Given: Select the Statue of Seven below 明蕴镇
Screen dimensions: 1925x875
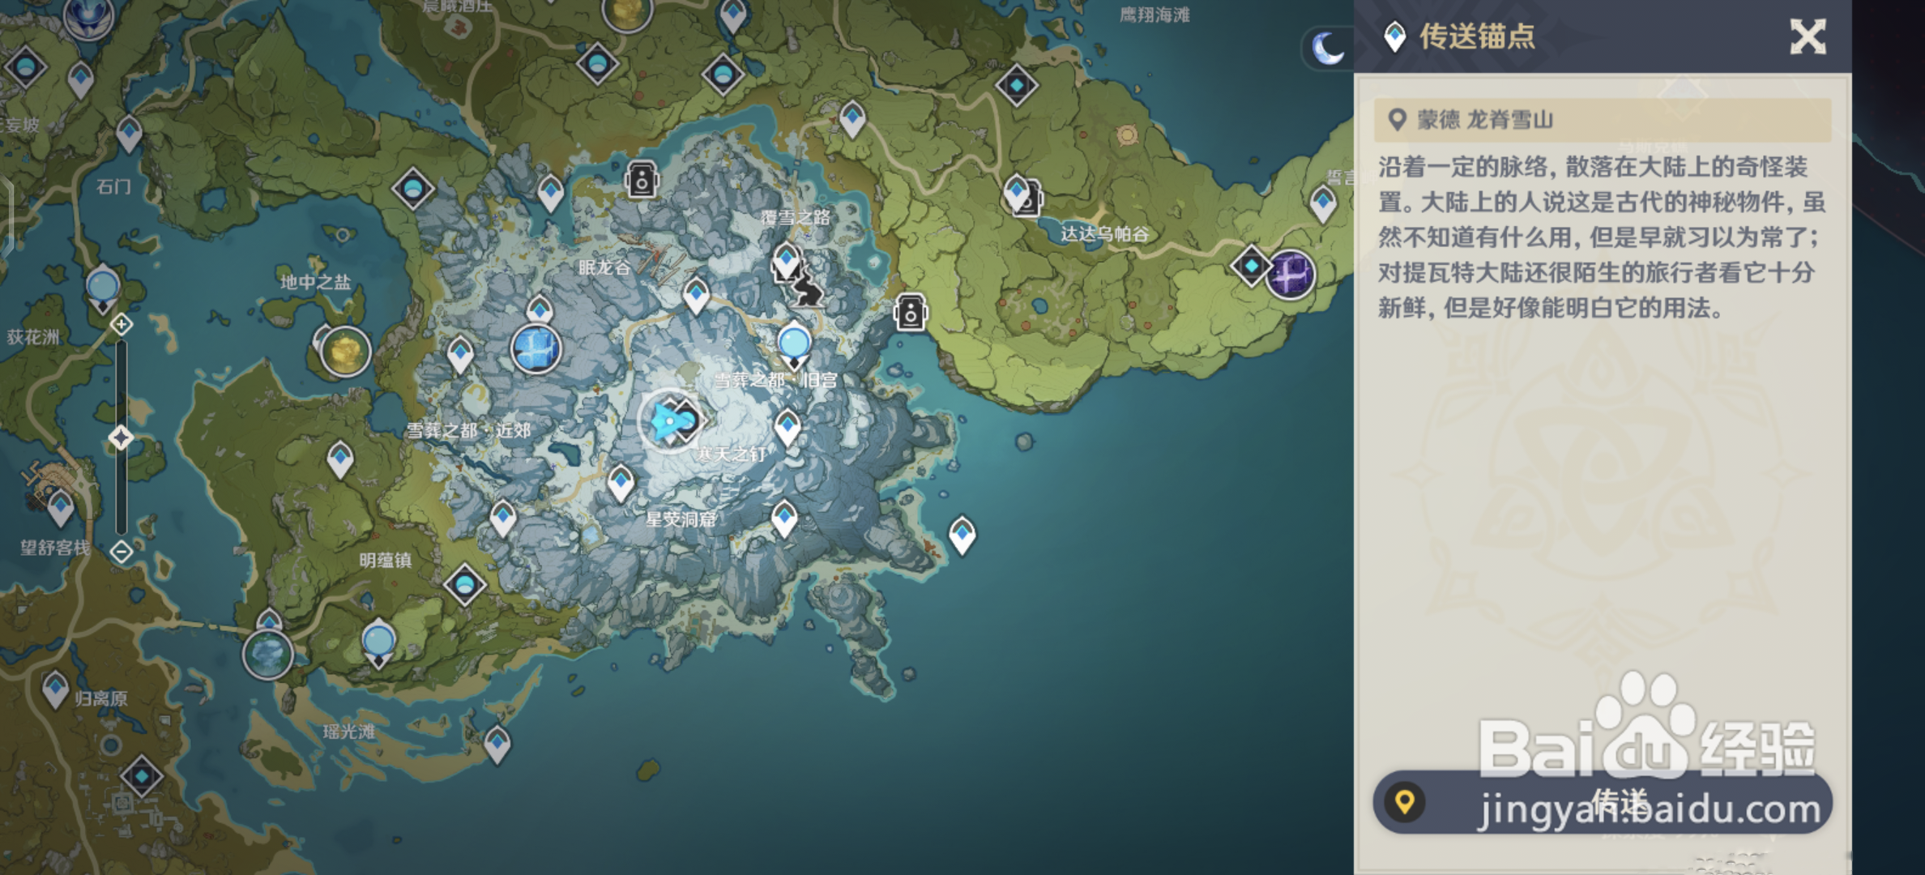Looking at the screenshot, I should click(378, 643).
